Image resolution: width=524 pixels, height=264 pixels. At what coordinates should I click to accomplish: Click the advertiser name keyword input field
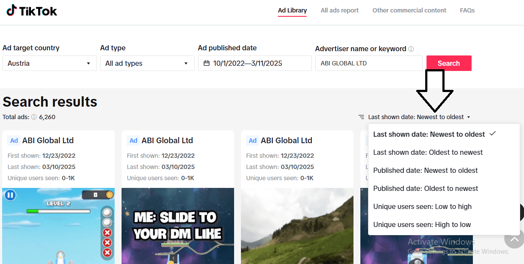coord(369,63)
